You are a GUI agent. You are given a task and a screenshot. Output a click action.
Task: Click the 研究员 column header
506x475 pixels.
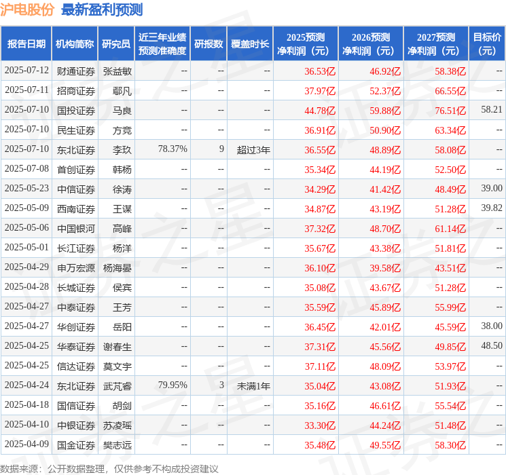[x=116, y=44]
